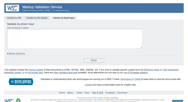Focus the markup to validate text area
Image resolution: width=188 pixels, height=102 pixels.
(75, 39)
